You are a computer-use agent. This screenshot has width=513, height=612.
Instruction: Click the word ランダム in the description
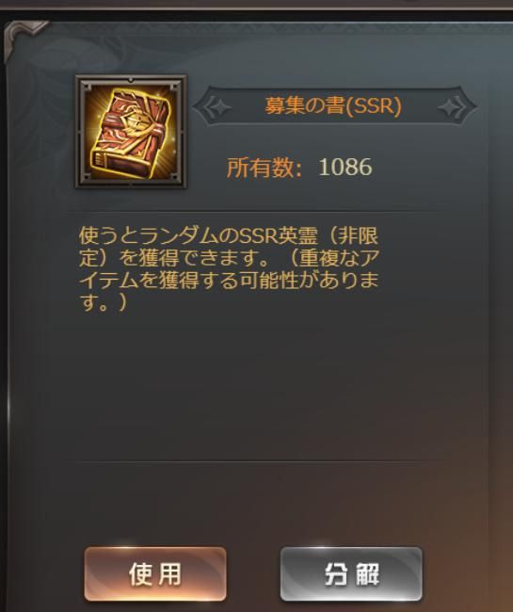point(178,235)
